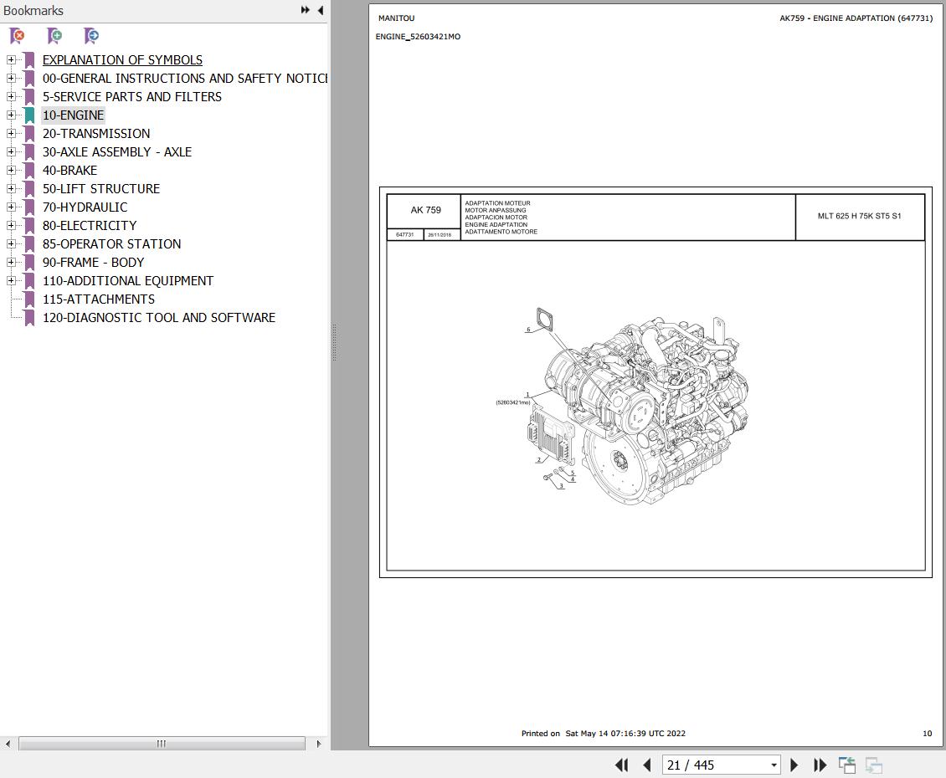Expand the 90-FRAME - BODY bookmark node
946x778 pixels.
(x=11, y=263)
